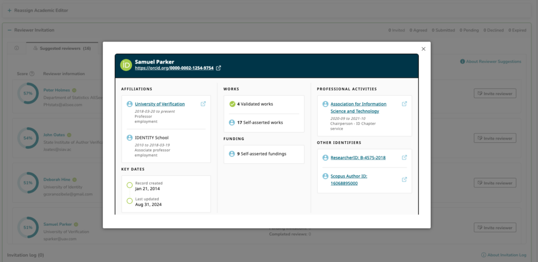Invite reviewer John Oates

tap(495, 138)
